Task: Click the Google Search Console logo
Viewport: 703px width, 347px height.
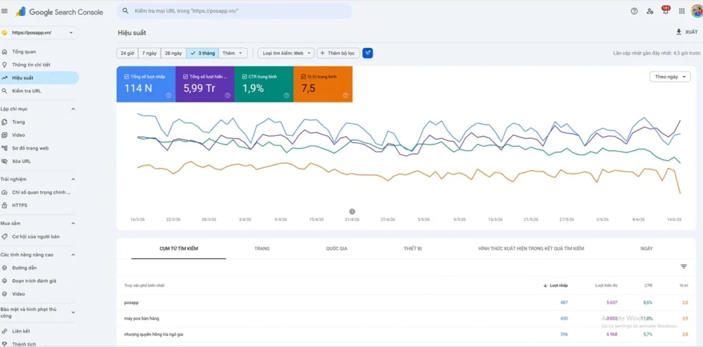Action: [x=60, y=12]
